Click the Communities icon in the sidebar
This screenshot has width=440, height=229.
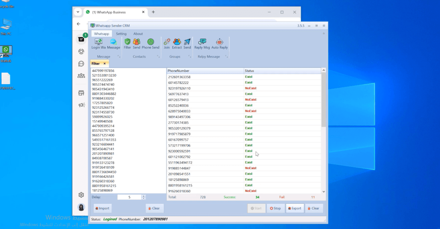(81, 75)
